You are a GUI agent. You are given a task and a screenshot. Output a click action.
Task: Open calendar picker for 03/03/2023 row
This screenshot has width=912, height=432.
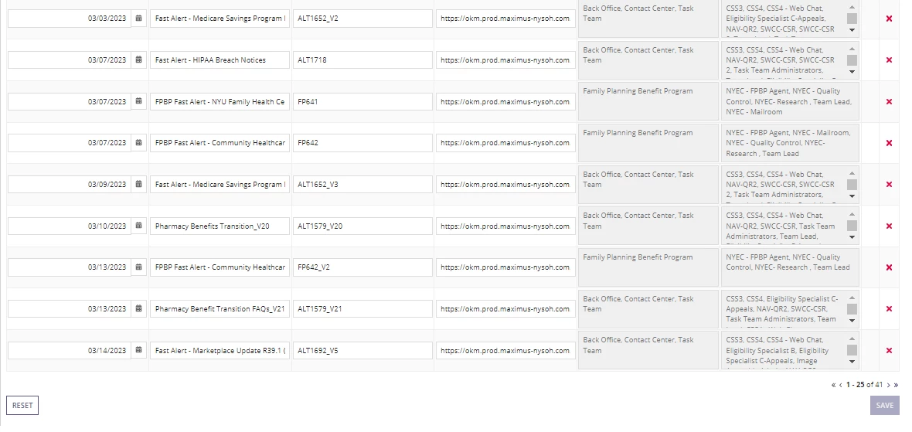pyautogui.click(x=138, y=19)
